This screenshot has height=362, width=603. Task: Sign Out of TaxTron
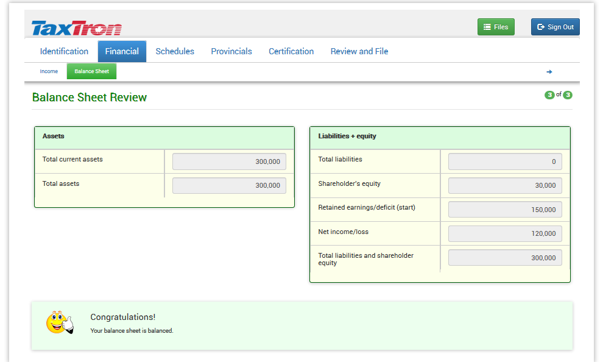tap(555, 27)
